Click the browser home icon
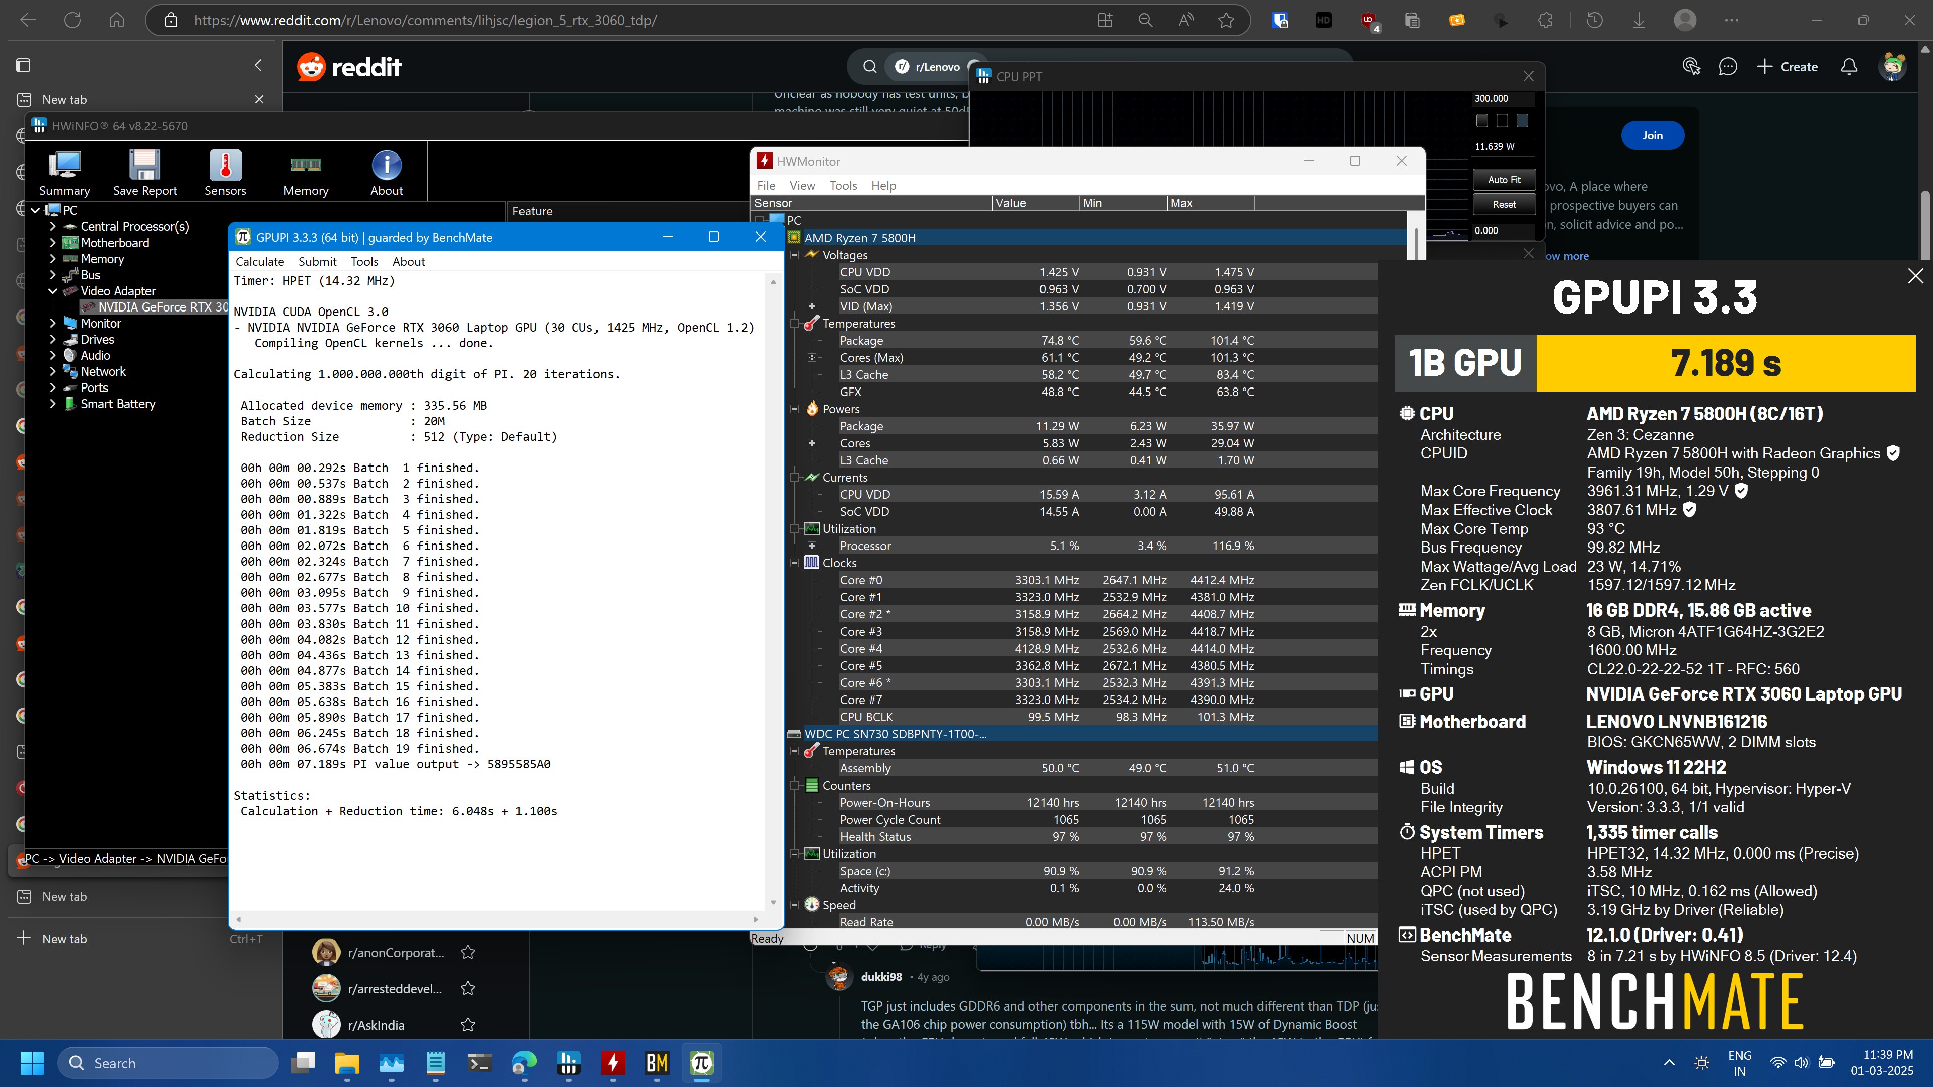1933x1087 pixels. click(116, 20)
